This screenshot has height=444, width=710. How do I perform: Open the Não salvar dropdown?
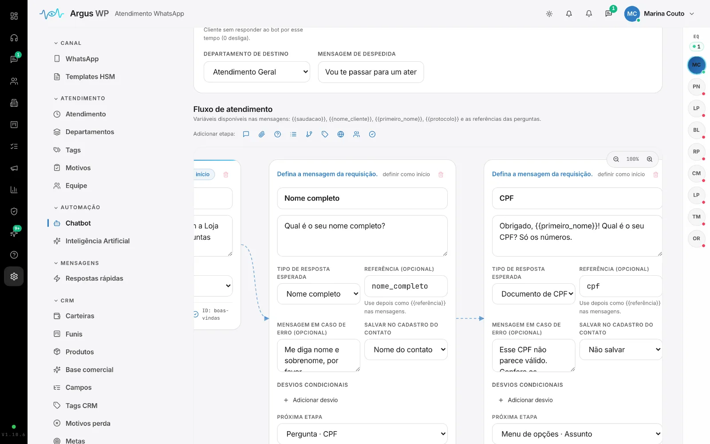621,350
